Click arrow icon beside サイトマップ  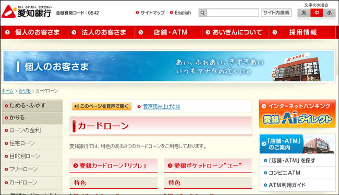click(x=137, y=13)
